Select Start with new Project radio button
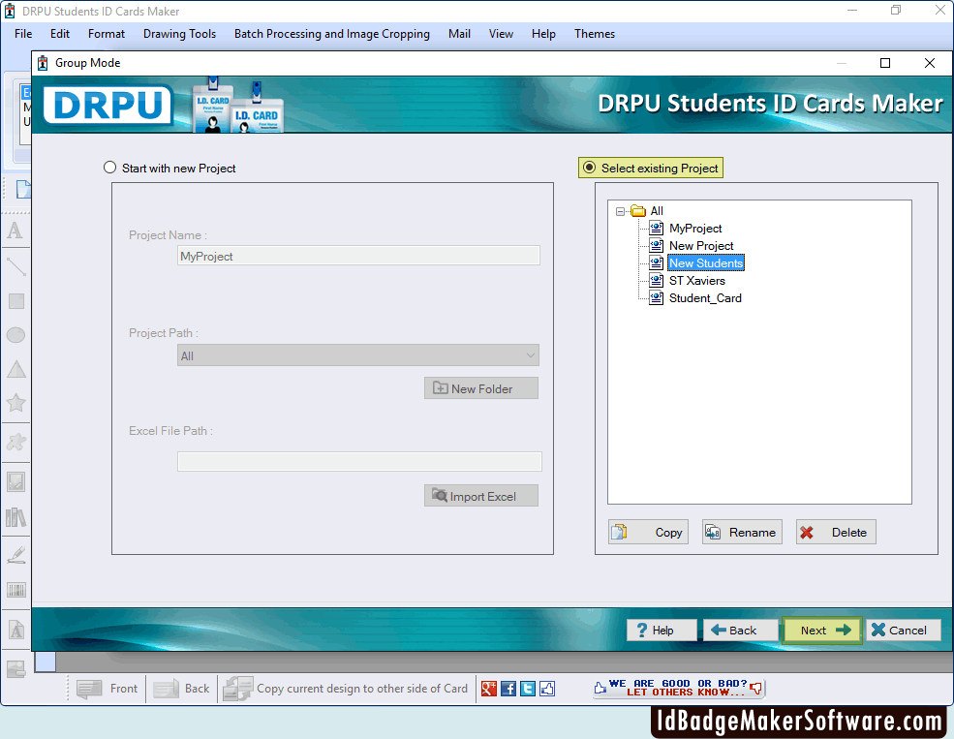Viewport: 954px width, 739px height. click(109, 168)
